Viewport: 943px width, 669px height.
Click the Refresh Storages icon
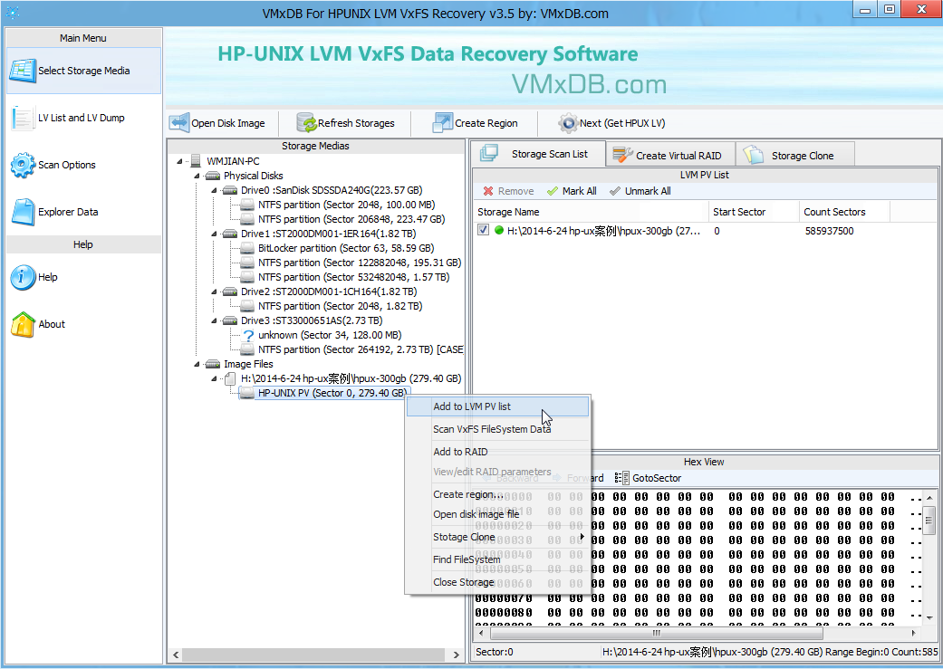pyautogui.click(x=306, y=122)
